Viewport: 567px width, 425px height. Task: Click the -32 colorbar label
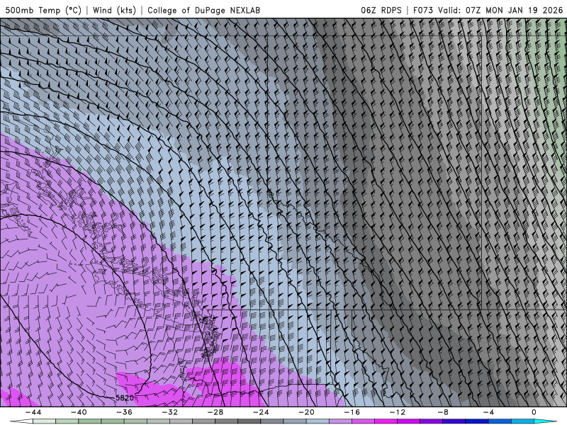(170, 412)
